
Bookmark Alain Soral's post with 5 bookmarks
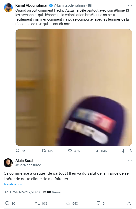pos(100,203)
